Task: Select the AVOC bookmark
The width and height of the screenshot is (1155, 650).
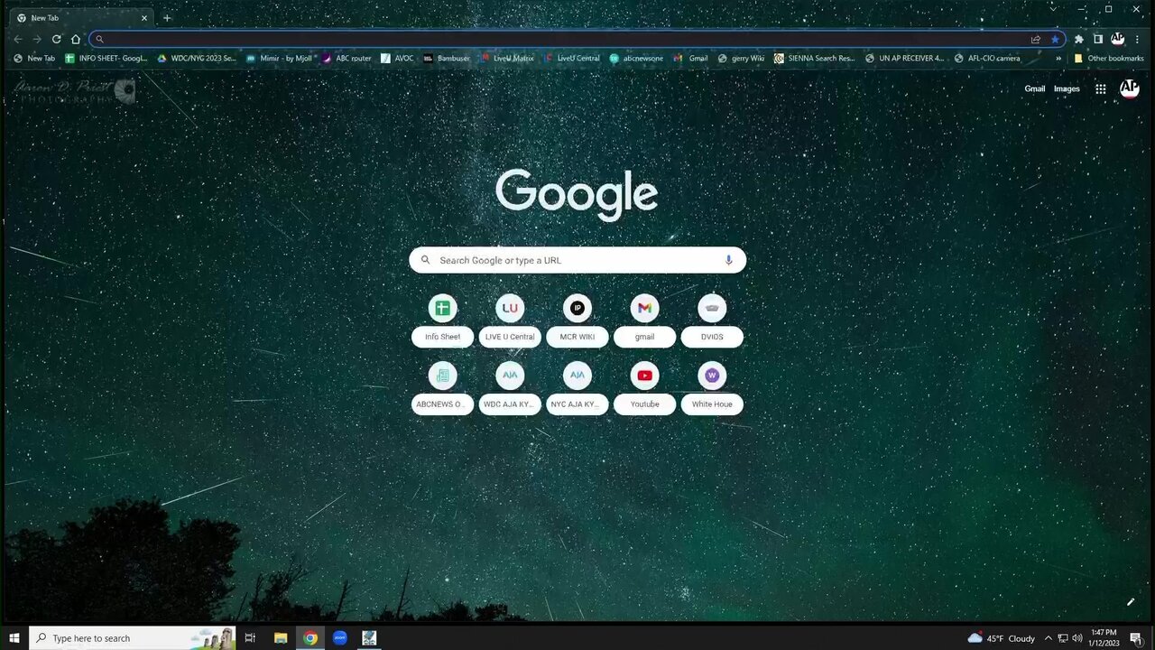Action: [397, 59]
